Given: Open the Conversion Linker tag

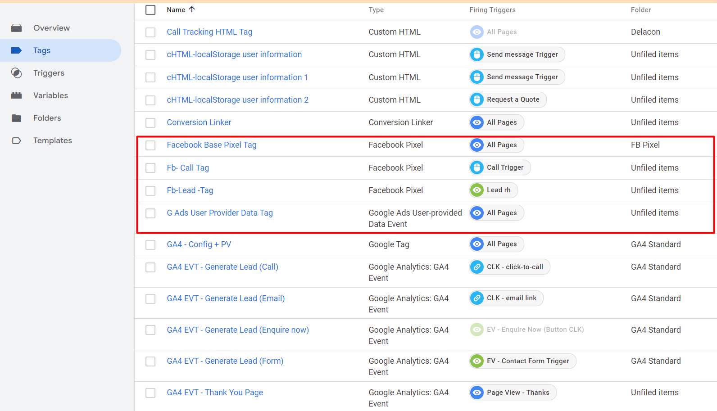Looking at the screenshot, I should (x=199, y=122).
